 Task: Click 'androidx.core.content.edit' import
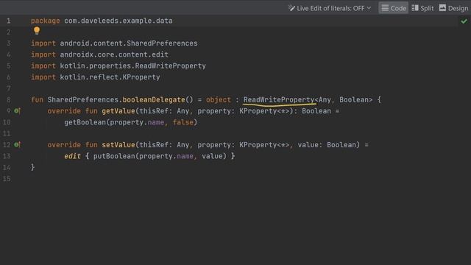point(114,54)
